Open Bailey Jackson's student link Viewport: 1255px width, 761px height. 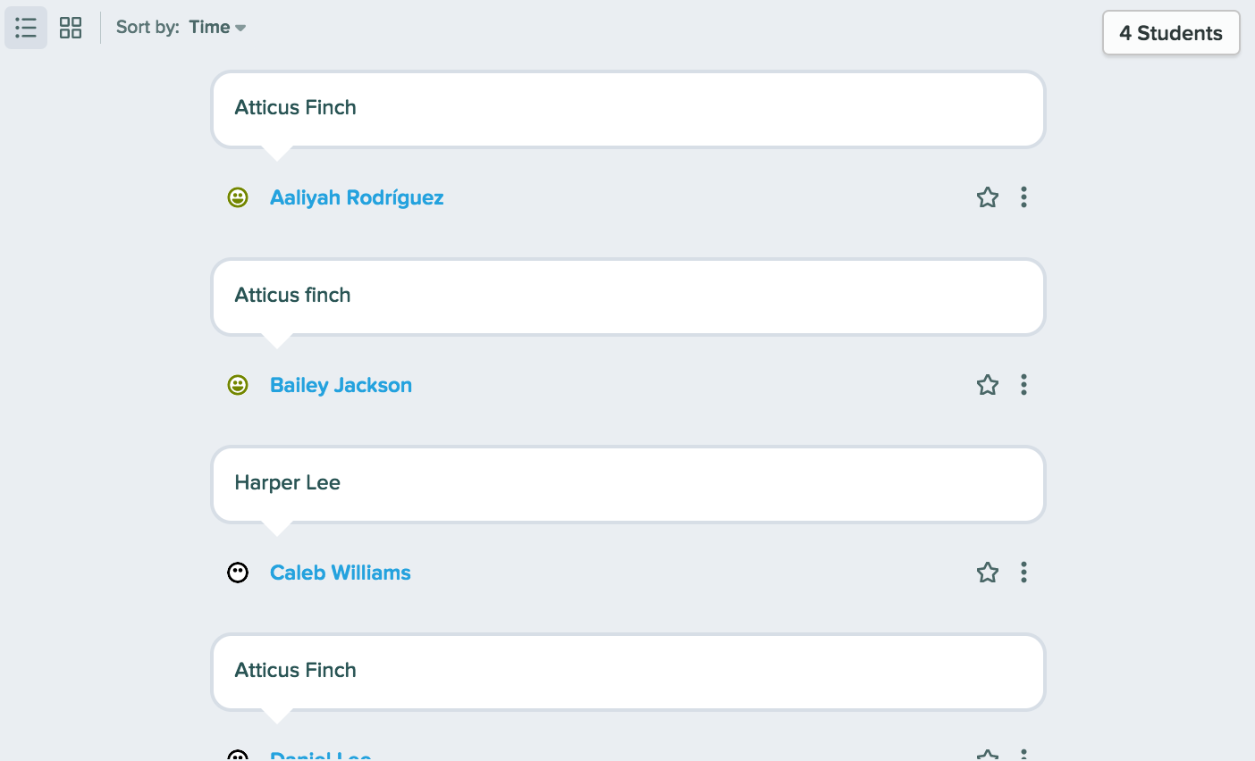pyautogui.click(x=341, y=385)
